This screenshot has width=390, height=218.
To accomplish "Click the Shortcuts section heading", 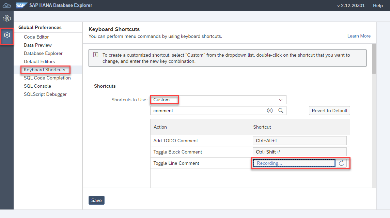I will pos(105,86).
